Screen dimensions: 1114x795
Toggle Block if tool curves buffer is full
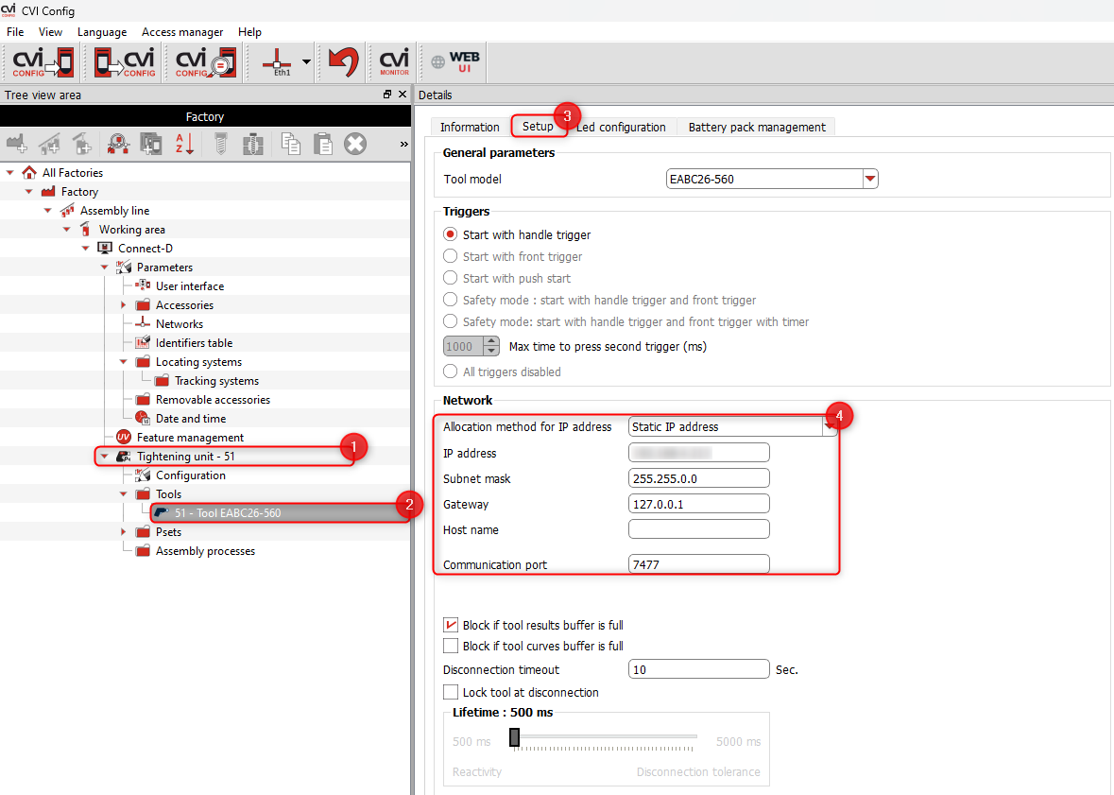tap(451, 646)
